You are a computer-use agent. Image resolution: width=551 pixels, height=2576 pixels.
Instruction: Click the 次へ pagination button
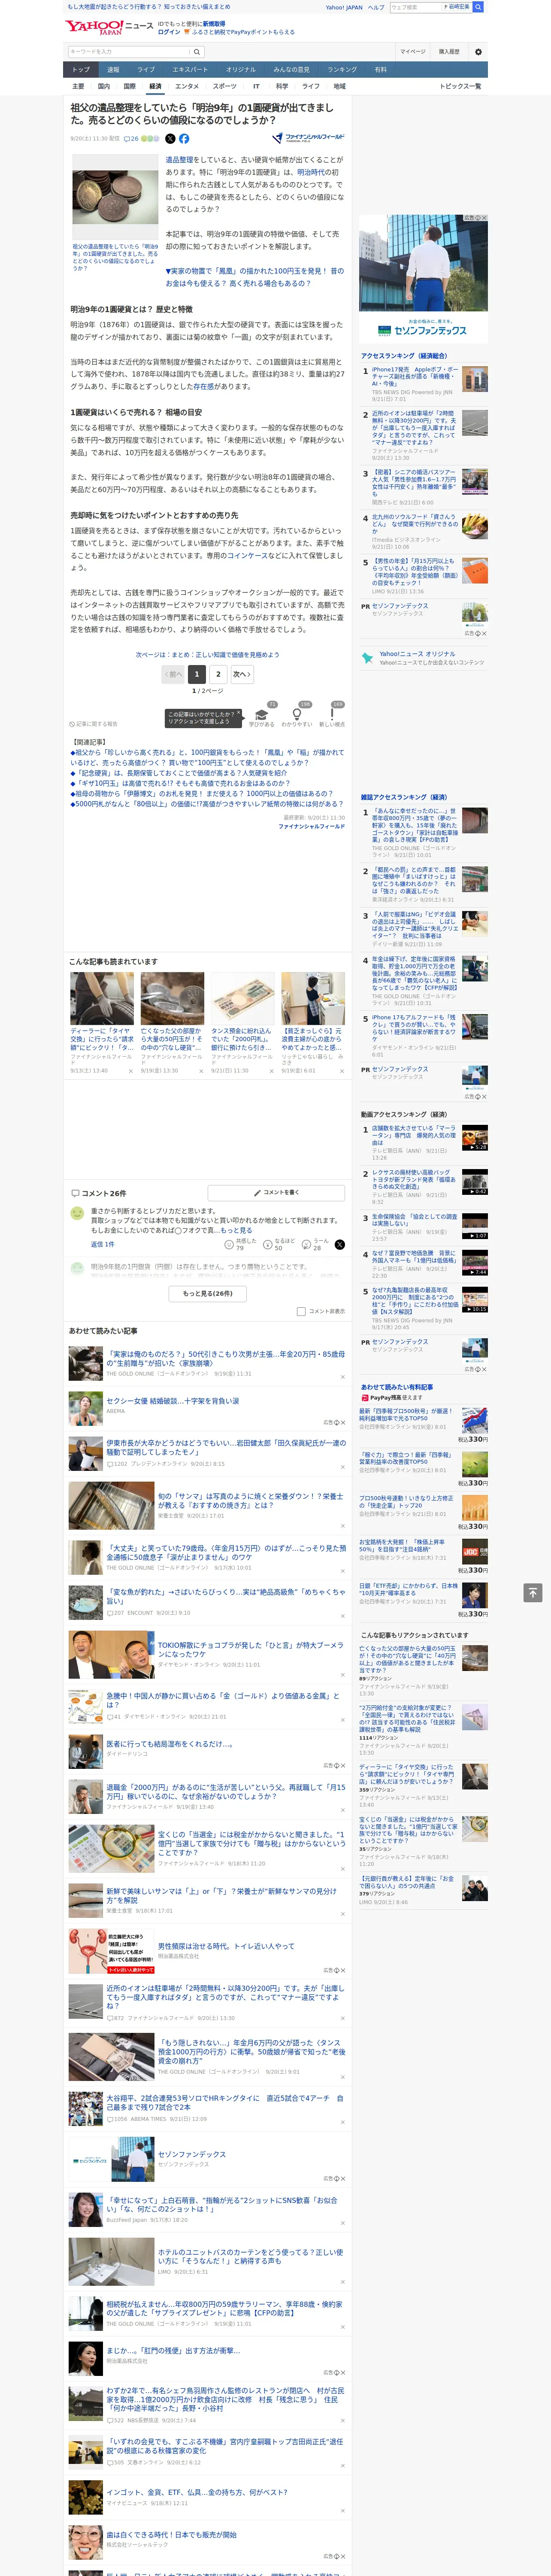click(241, 674)
